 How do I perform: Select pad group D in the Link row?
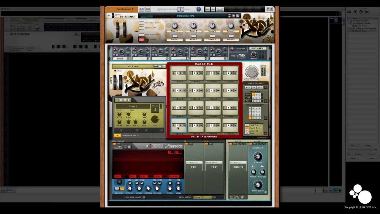pyautogui.click(x=253, y=98)
